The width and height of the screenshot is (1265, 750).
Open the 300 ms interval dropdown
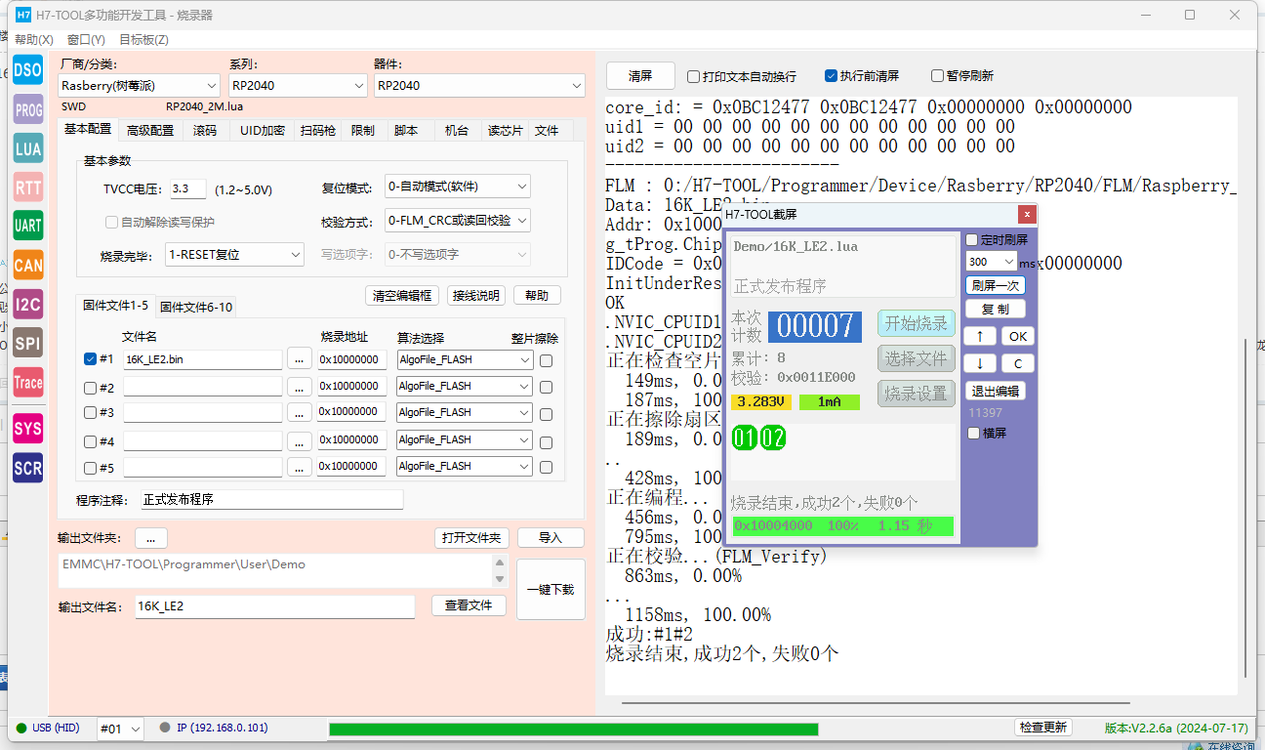[x=991, y=262]
